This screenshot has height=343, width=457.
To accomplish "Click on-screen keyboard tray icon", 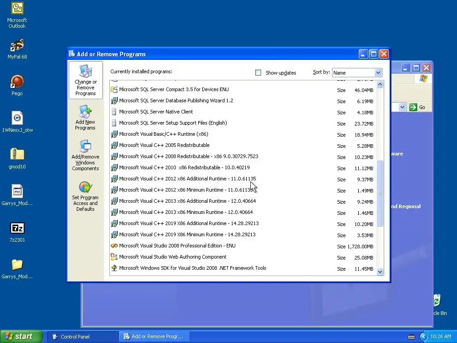I will point(411,337).
